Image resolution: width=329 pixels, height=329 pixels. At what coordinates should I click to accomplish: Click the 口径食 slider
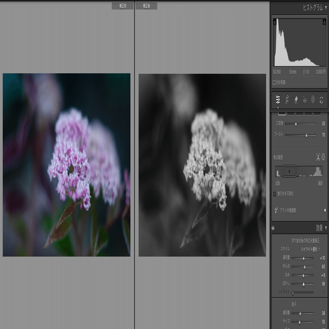(x=300, y=124)
